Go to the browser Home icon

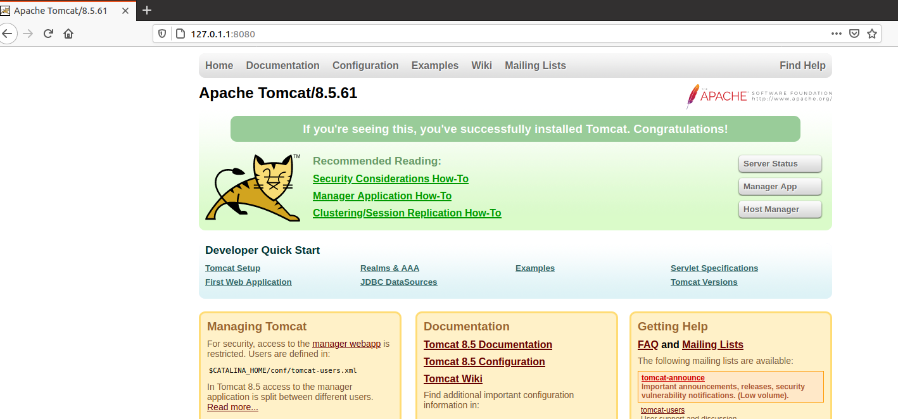coord(68,34)
